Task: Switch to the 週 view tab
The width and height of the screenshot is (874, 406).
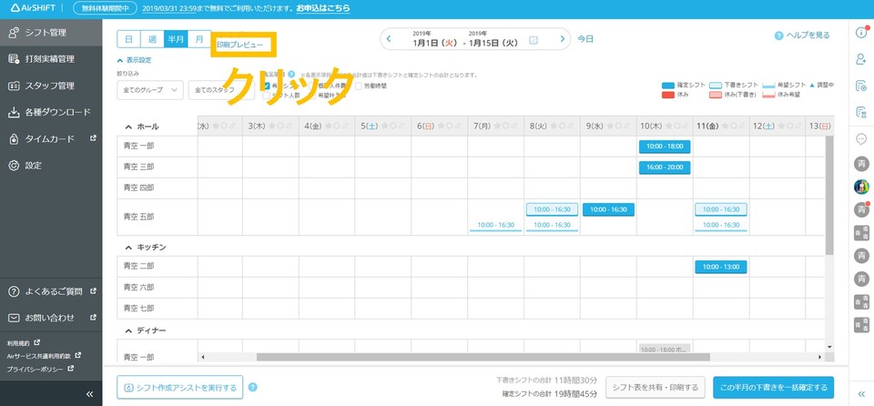Action: coord(152,39)
